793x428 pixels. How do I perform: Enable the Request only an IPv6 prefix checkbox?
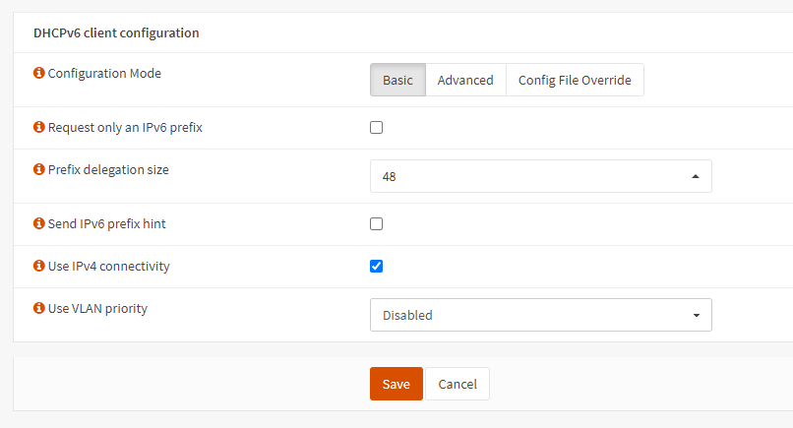click(376, 128)
